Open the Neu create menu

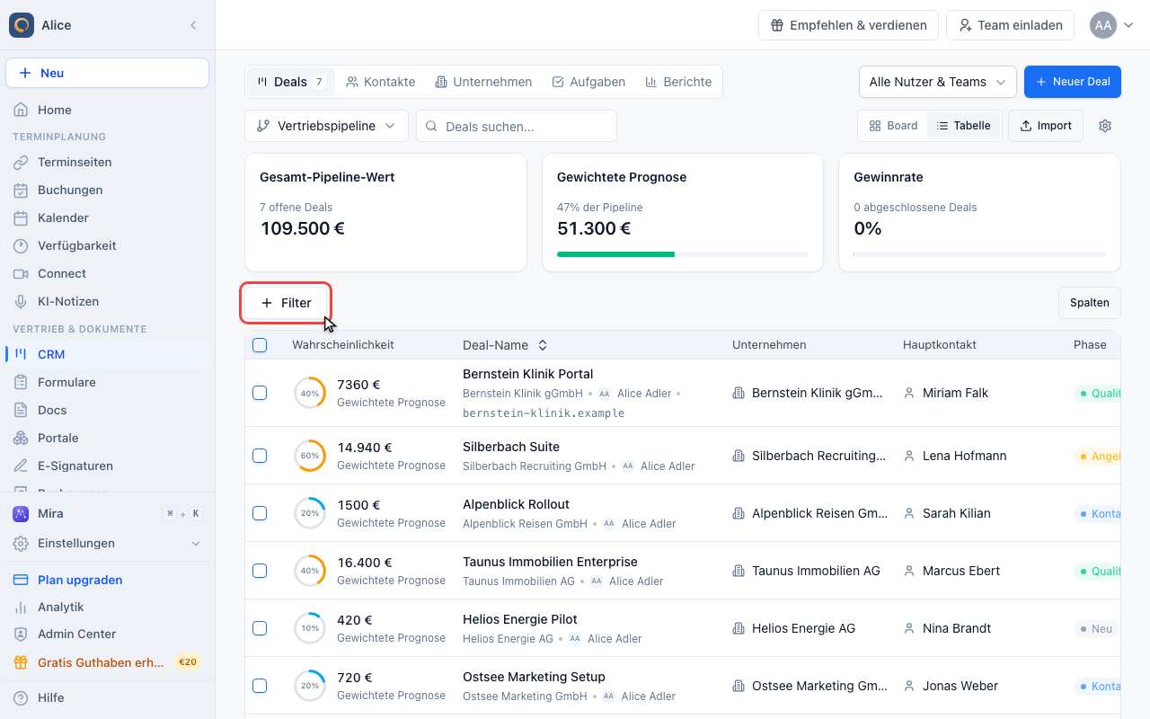(107, 73)
